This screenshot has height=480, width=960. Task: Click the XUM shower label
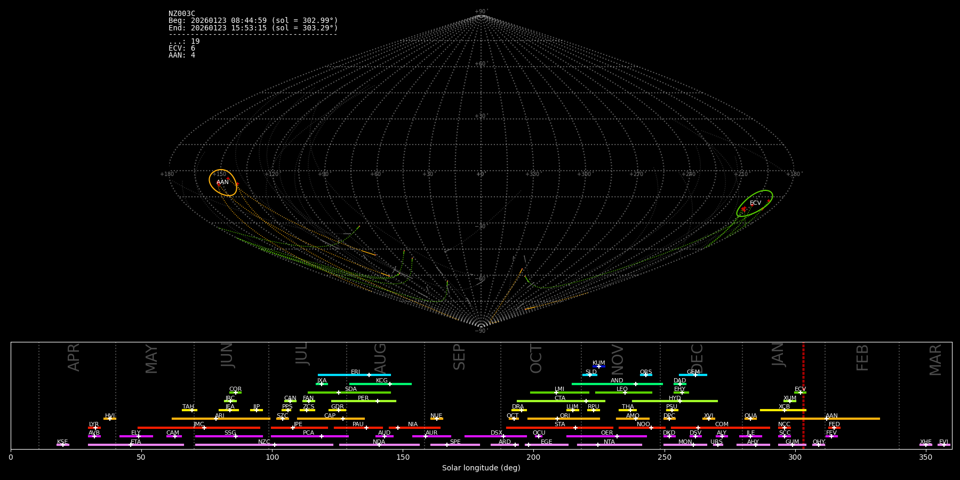coord(790,398)
